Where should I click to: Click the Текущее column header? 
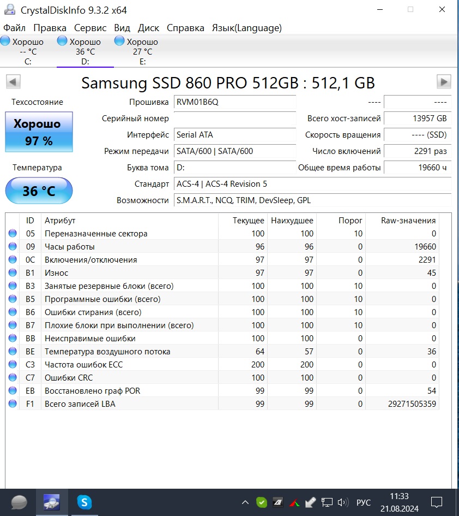click(x=243, y=221)
